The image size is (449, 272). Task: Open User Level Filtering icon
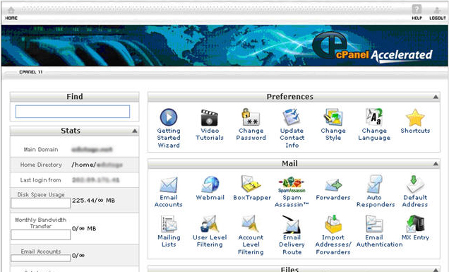210,224
